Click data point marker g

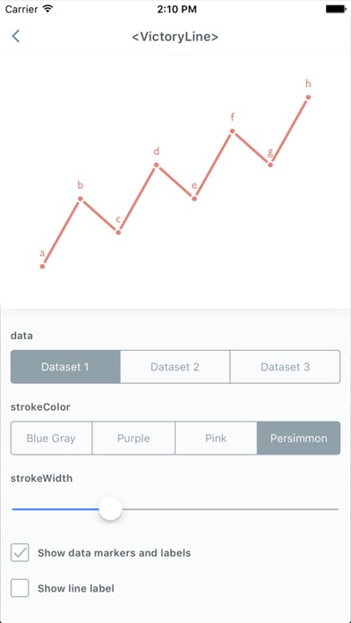270,165
